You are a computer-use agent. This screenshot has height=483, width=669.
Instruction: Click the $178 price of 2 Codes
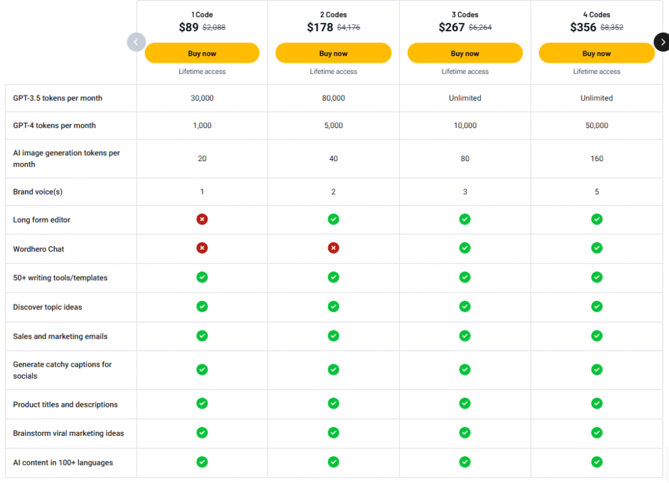pos(320,27)
